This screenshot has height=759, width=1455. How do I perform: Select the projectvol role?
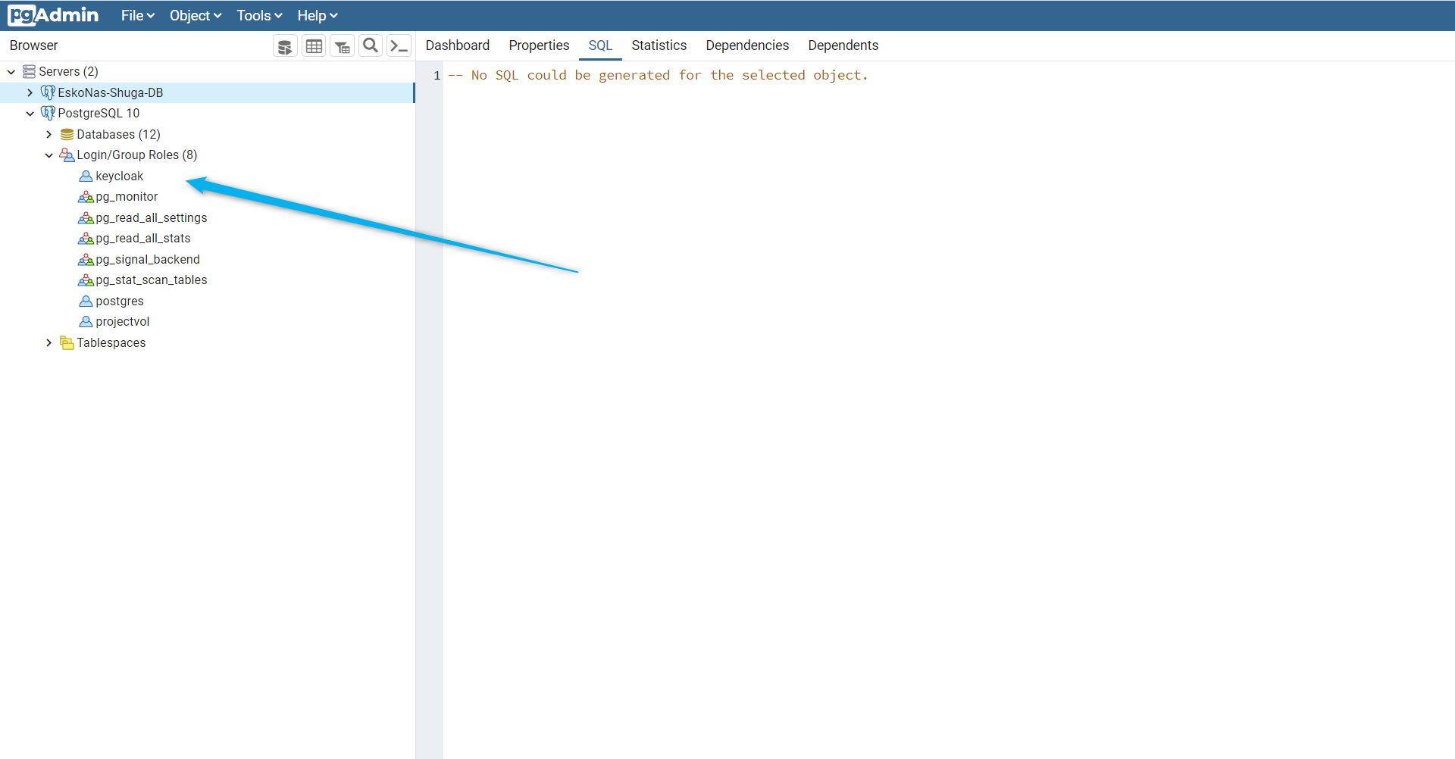123,322
